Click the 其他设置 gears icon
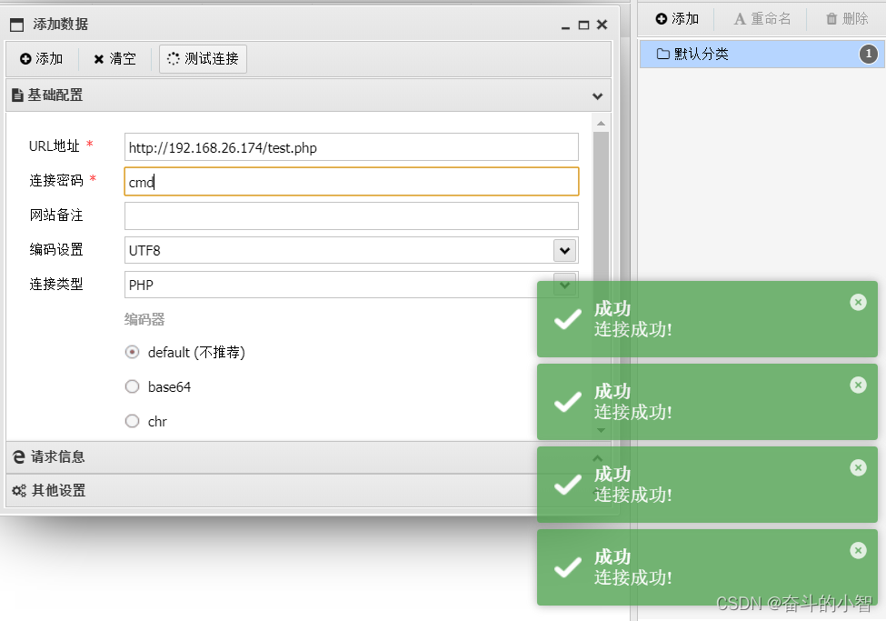This screenshot has height=621, width=886. pos(19,491)
